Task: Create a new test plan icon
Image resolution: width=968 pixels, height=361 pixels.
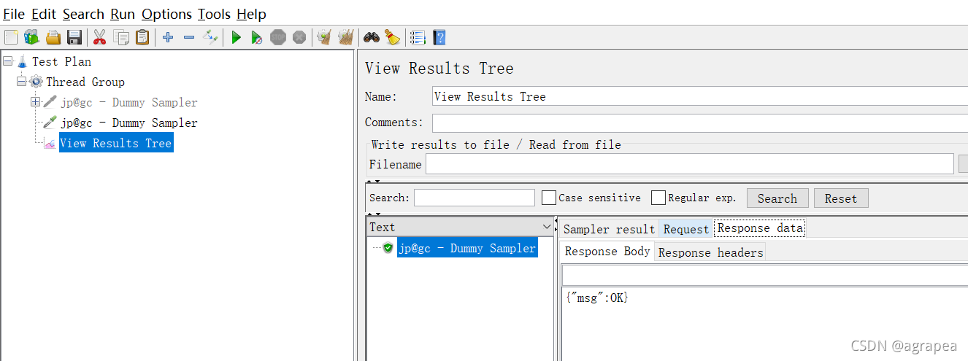Action: [x=11, y=37]
